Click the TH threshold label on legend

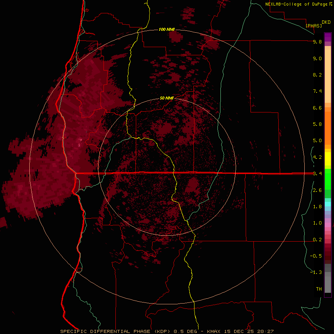coord(319,289)
